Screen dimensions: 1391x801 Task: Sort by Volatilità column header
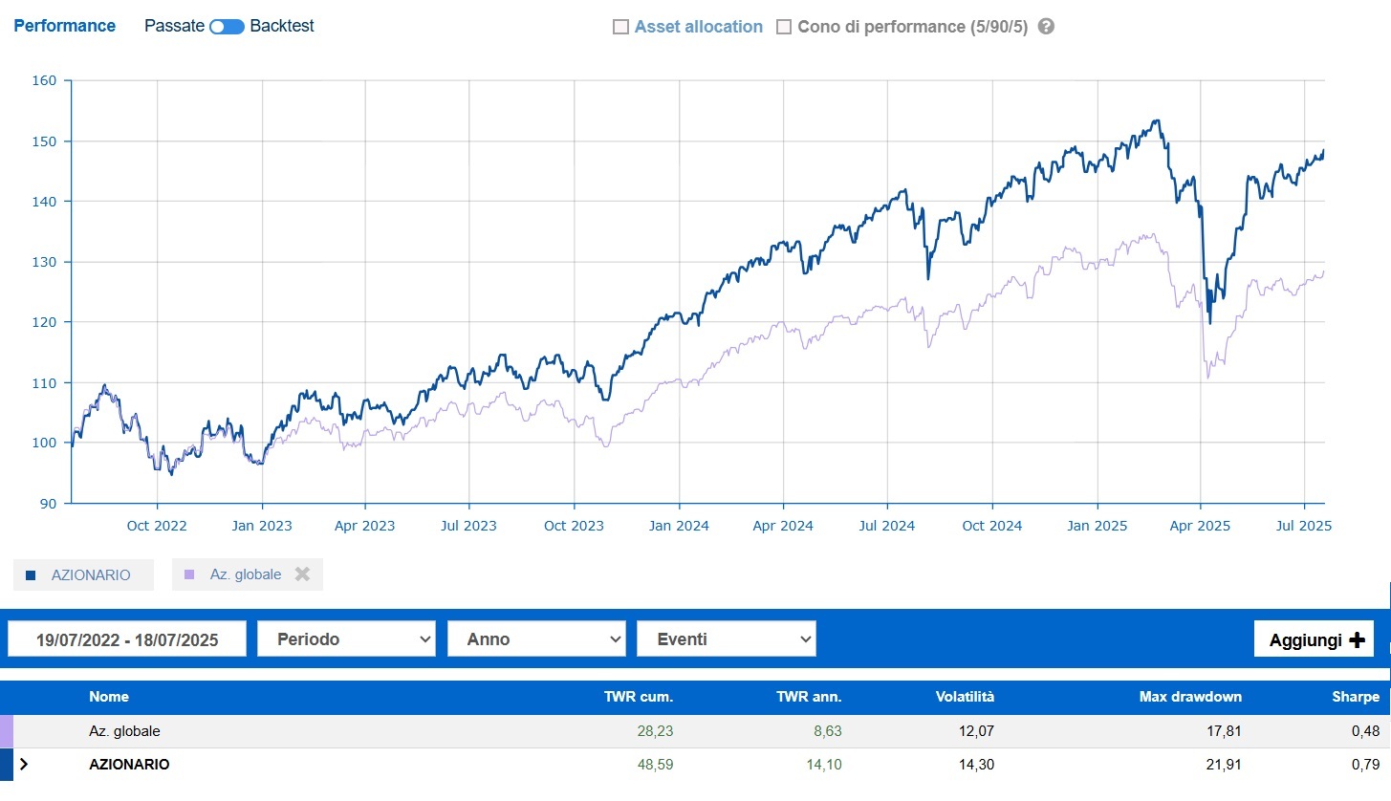point(964,697)
